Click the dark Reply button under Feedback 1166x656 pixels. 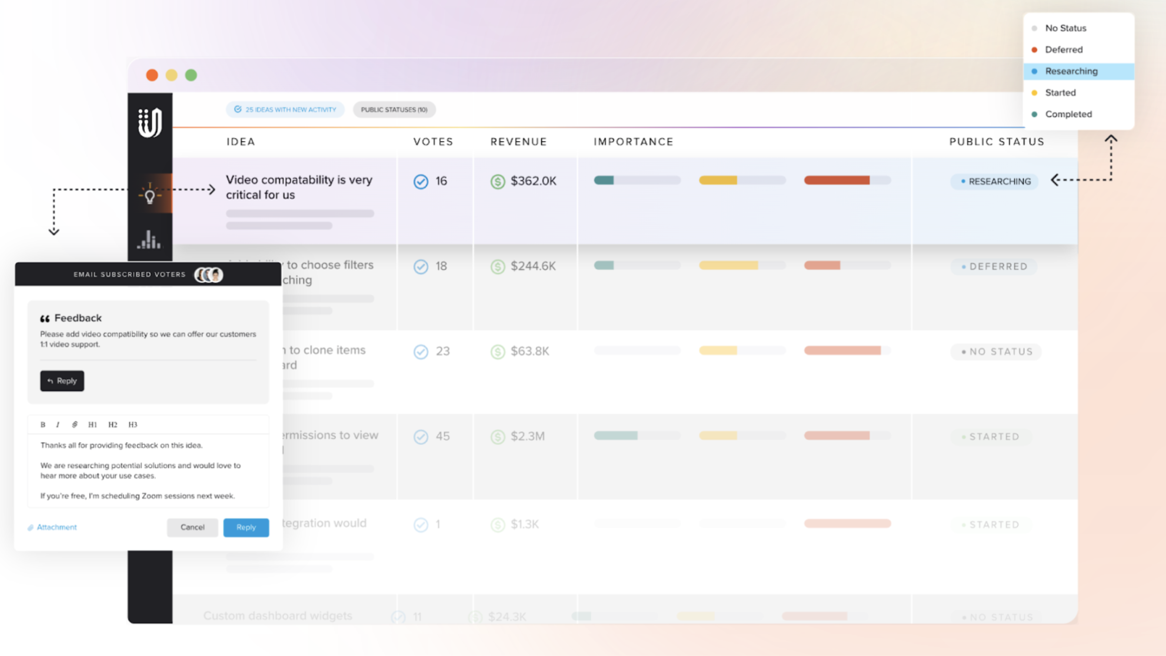(62, 381)
